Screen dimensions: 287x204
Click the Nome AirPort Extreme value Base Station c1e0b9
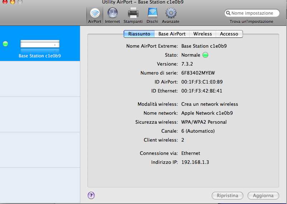[x=204, y=46]
